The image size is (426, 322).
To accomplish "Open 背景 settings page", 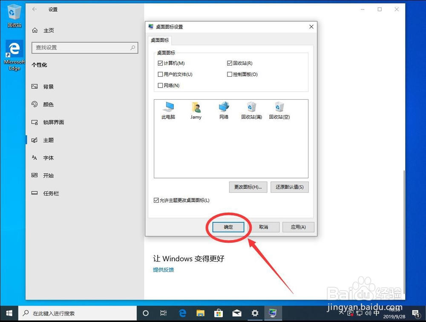I will click(x=49, y=87).
